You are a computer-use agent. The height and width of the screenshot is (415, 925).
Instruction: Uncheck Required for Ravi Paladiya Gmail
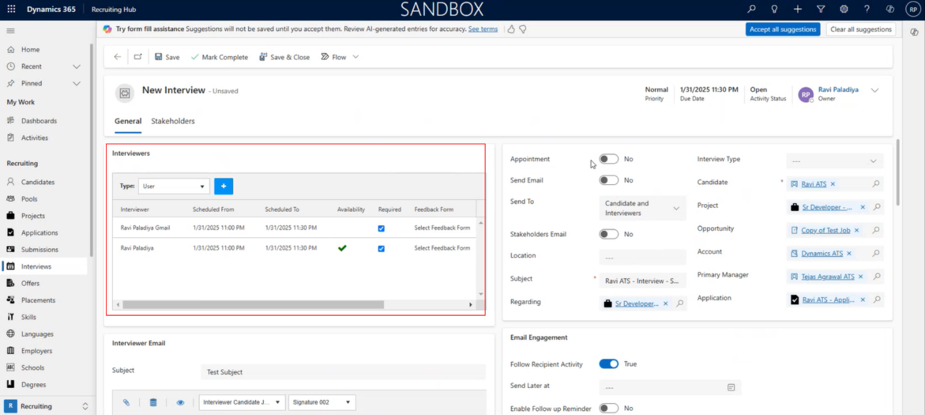pyautogui.click(x=381, y=228)
